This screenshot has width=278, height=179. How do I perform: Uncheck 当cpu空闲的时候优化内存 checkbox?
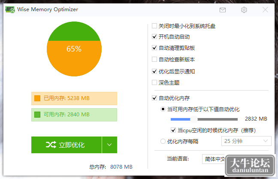173,130
